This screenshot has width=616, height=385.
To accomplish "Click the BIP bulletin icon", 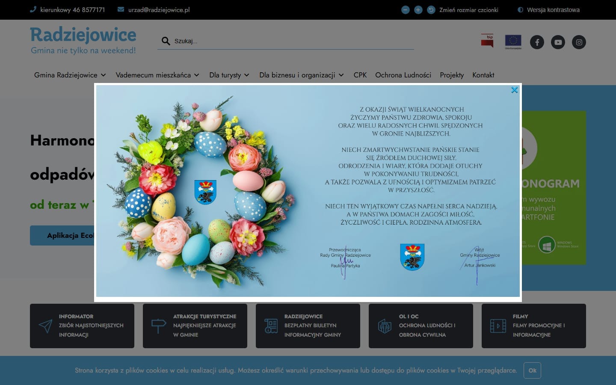I will 487,41.
